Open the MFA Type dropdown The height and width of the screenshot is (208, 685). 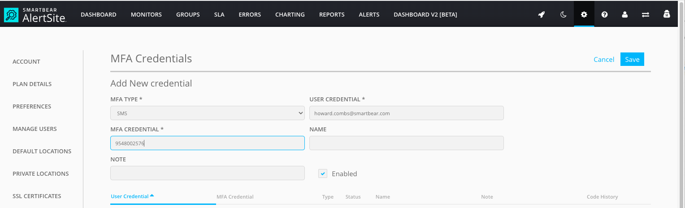pos(207,113)
